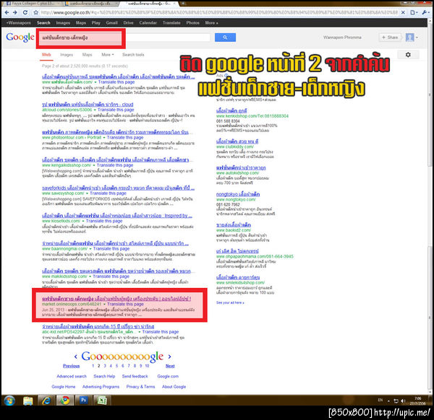Go to the Next results page
Viewport: 434px width, 420px height.
tap(170, 366)
